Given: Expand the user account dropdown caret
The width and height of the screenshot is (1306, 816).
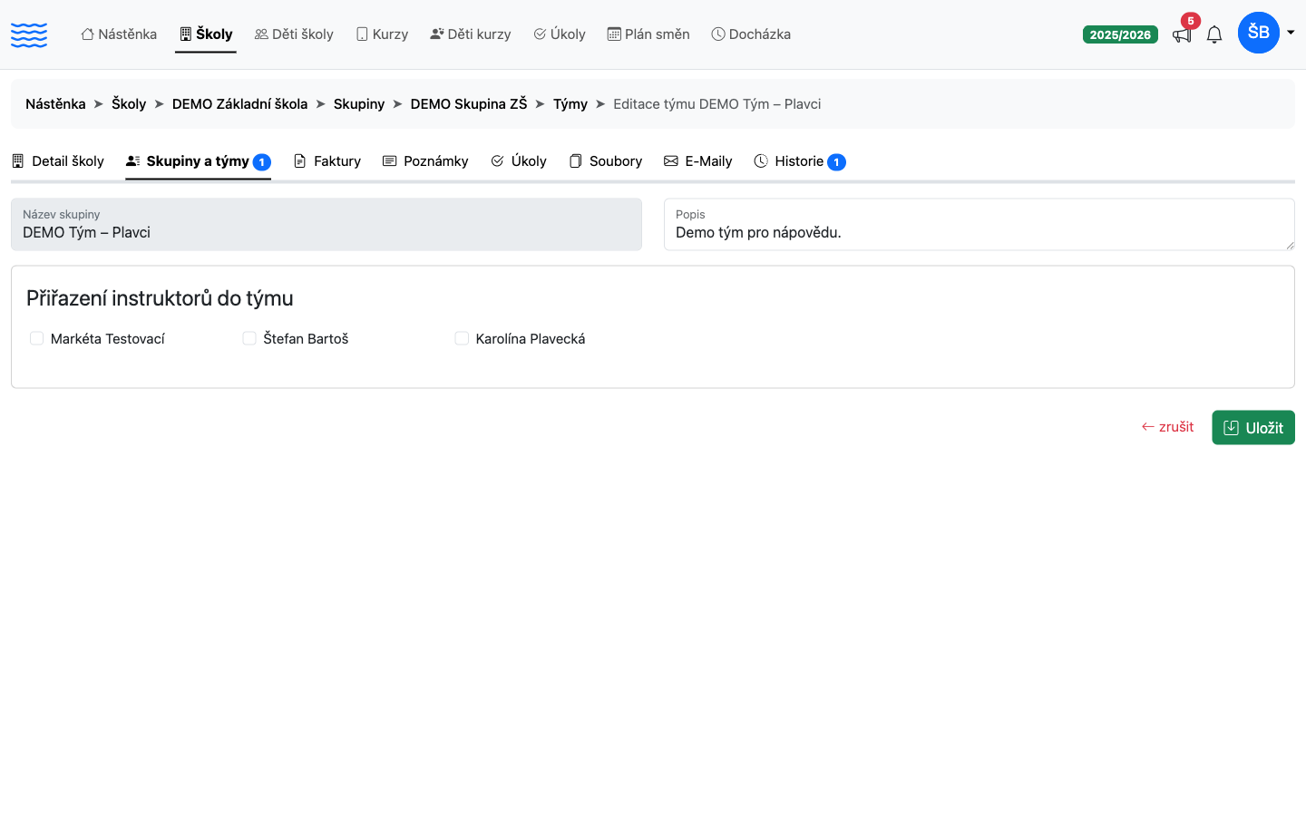Looking at the screenshot, I should (1291, 33).
